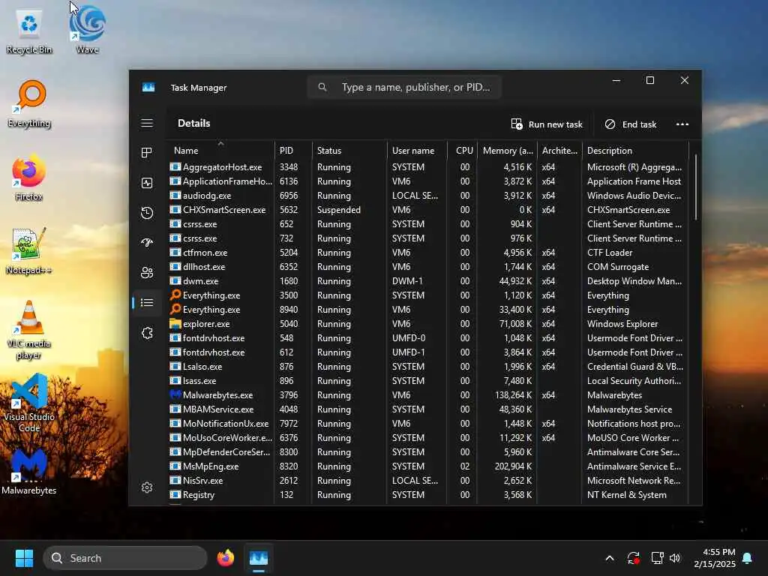Screen dimensions: 768x576
Task: Select the dllhost.exe process
Action: pyautogui.click(x=428, y=266)
